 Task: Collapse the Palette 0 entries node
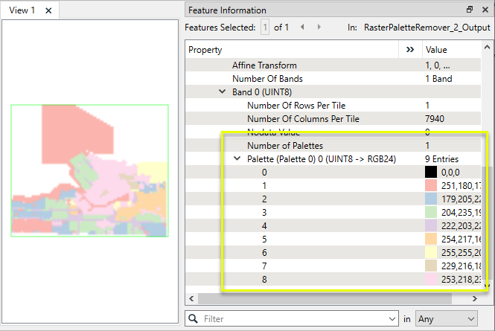pos(237,158)
